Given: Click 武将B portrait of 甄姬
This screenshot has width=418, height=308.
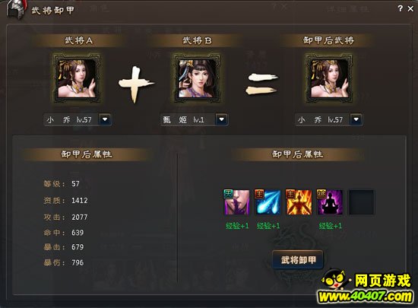Looking at the screenshot, I should pyautogui.click(x=197, y=78).
